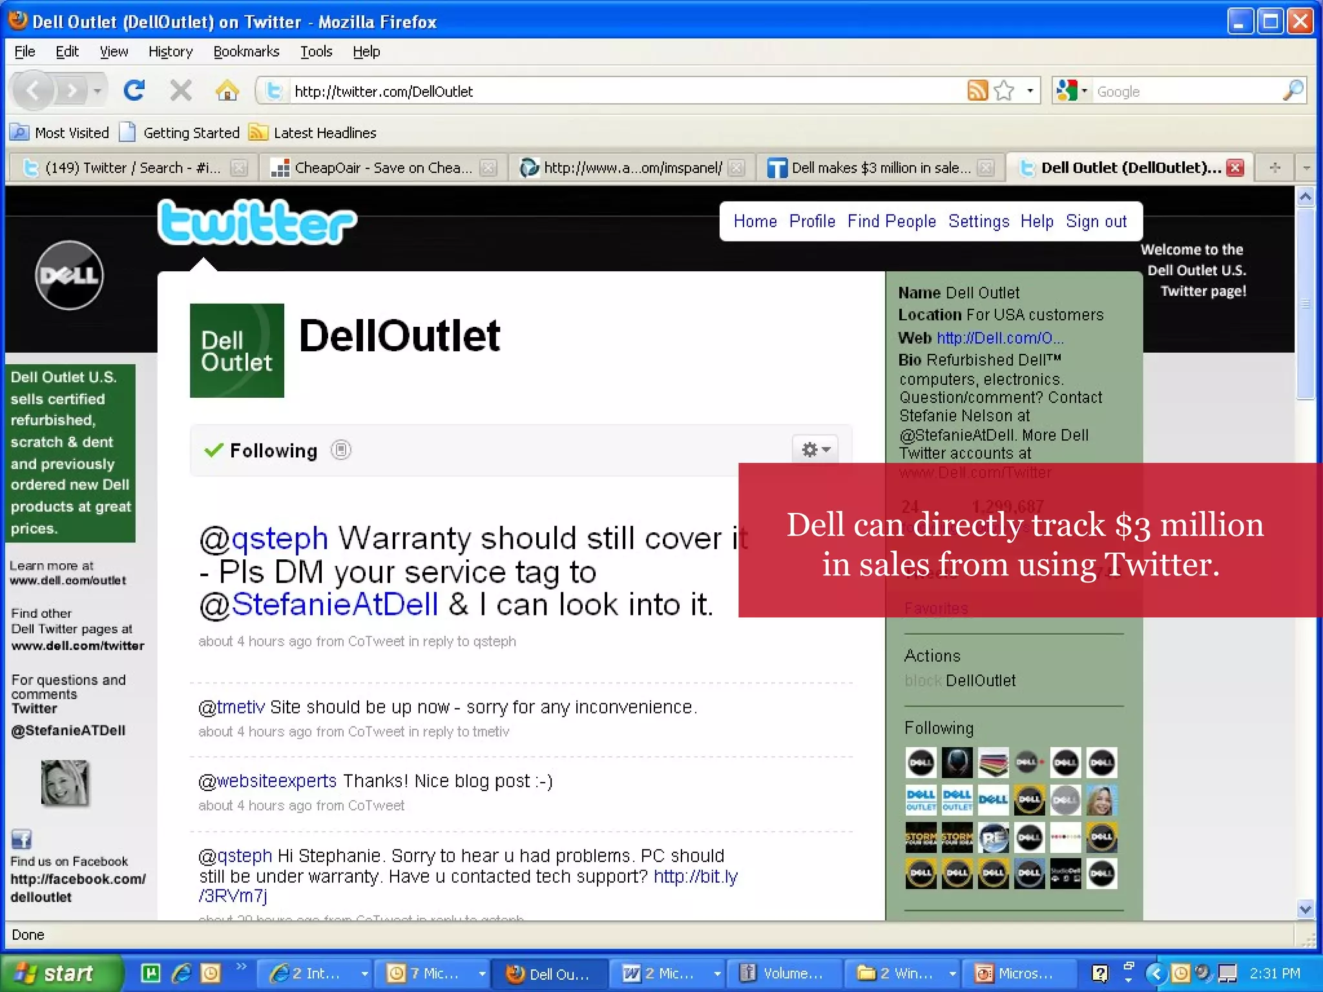1323x992 pixels.
Task: Open the Tools menu
Action: click(x=316, y=52)
